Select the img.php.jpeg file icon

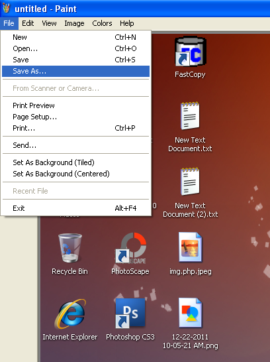(191, 247)
